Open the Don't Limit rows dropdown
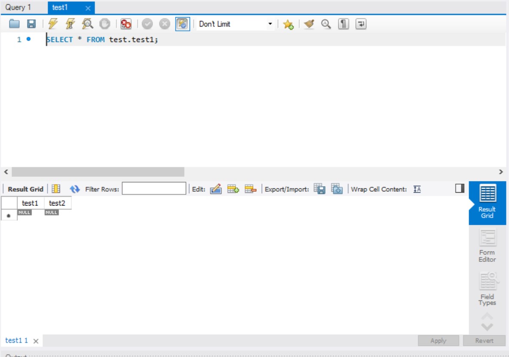Image resolution: width=509 pixels, height=357 pixels. (236, 24)
